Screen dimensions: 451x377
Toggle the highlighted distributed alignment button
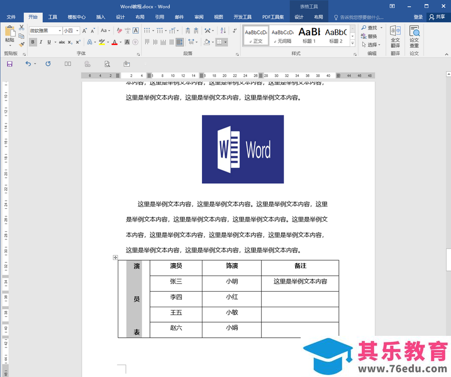click(180, 42)
